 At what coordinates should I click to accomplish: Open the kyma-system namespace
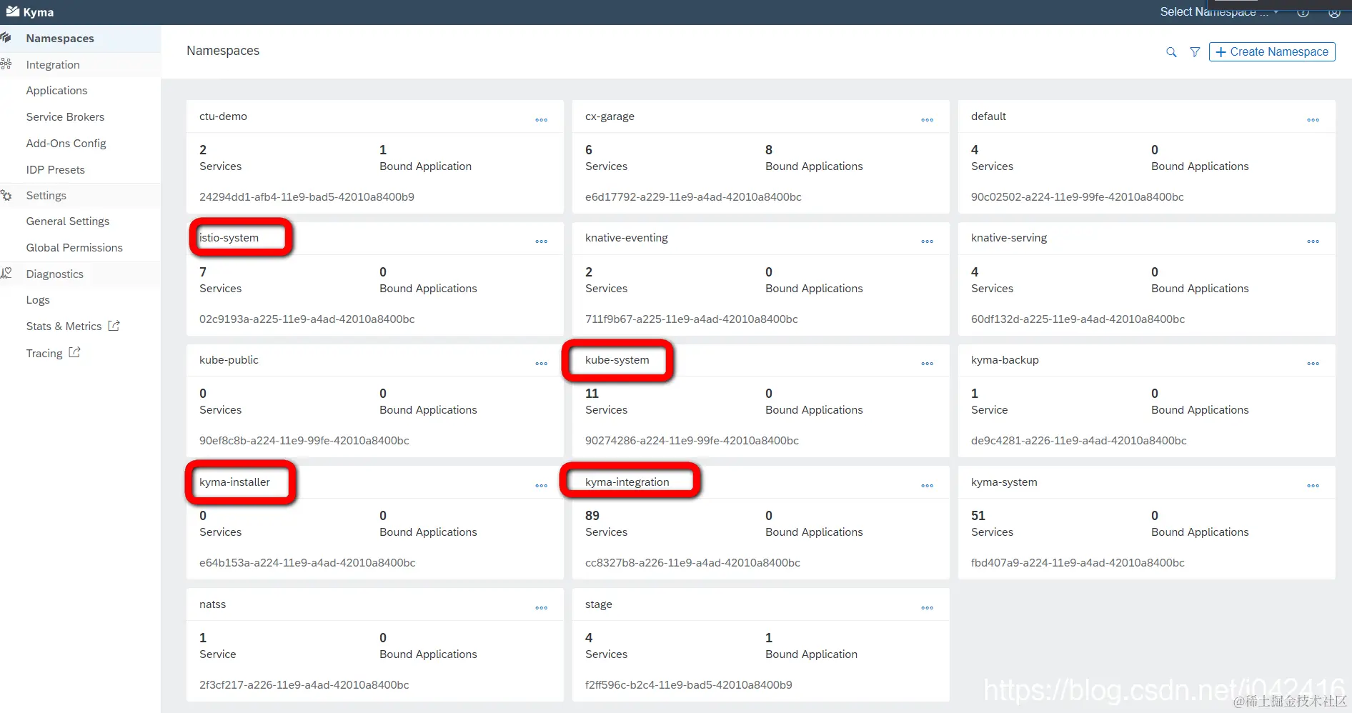pos(1004,482)
